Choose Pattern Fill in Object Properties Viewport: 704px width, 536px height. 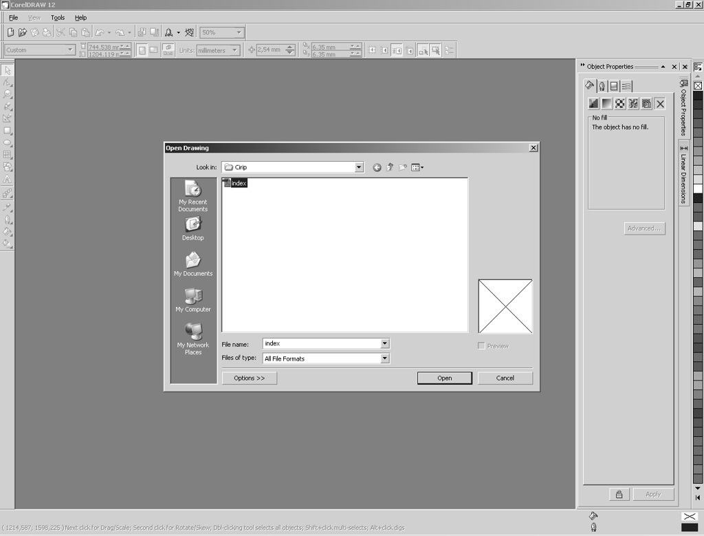point(620,104)
